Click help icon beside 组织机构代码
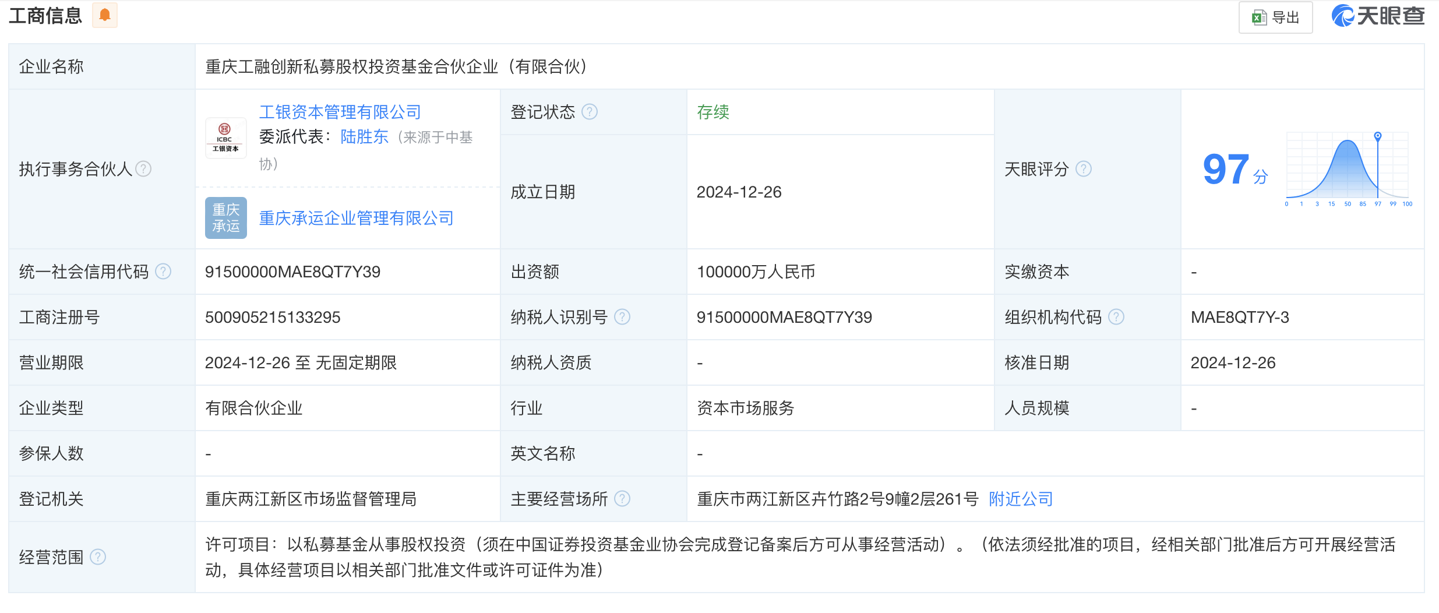This screenshot has width=1439, height=613. (x=1116, y=317)
